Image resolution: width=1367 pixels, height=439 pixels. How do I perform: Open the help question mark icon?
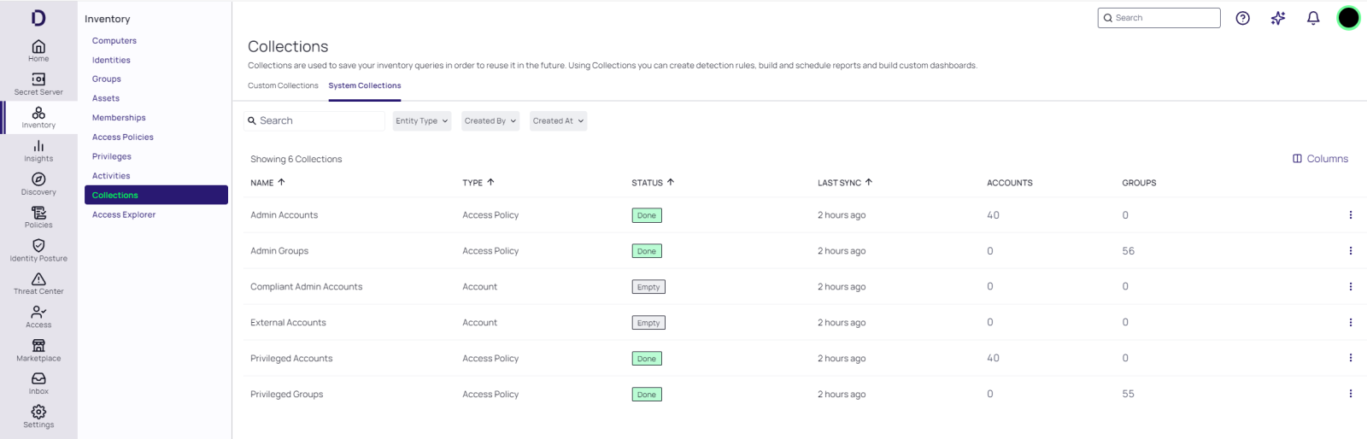click(x=1242, y=18)
